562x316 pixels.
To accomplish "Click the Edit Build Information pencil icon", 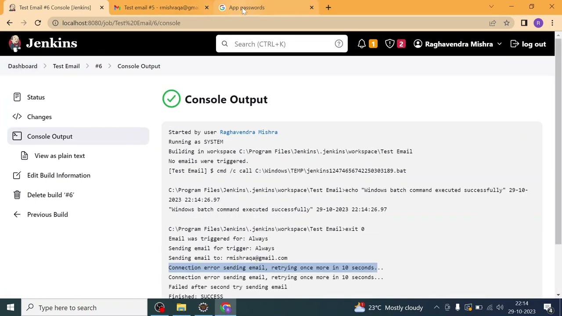I will click(17, 175).
